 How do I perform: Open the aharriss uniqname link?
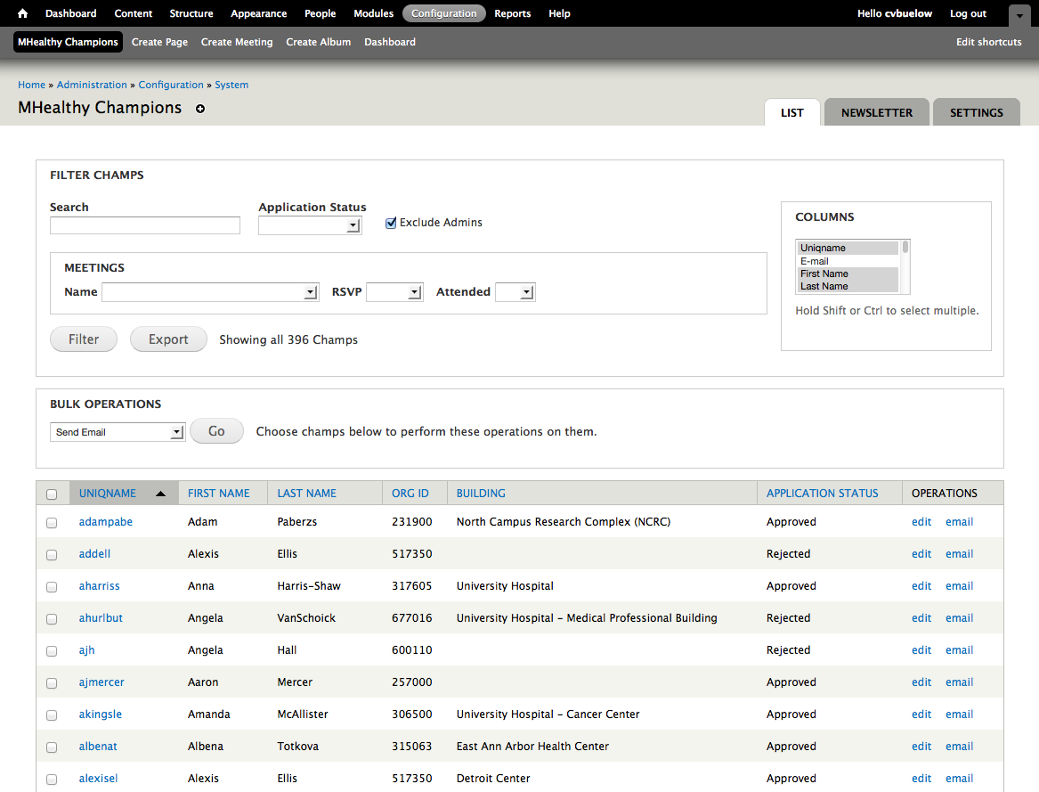point(99,586)
